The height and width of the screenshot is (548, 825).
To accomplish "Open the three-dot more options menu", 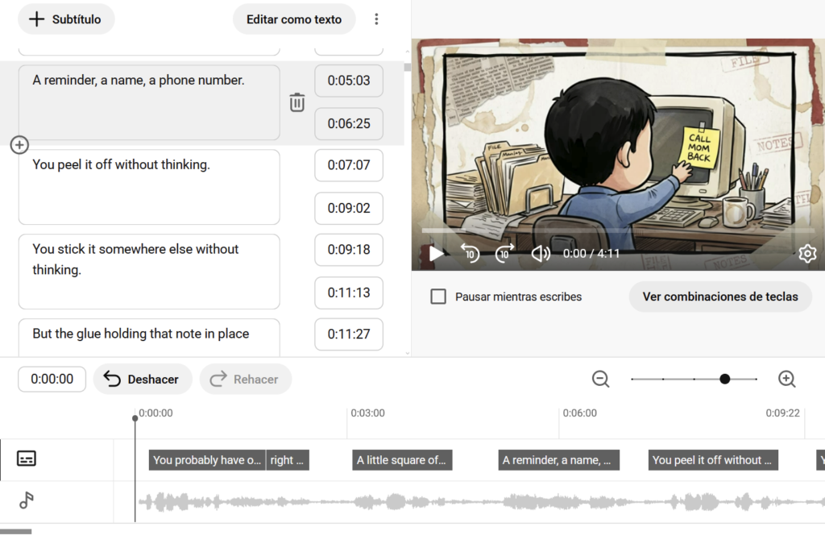I will click(x=376, y=19).
